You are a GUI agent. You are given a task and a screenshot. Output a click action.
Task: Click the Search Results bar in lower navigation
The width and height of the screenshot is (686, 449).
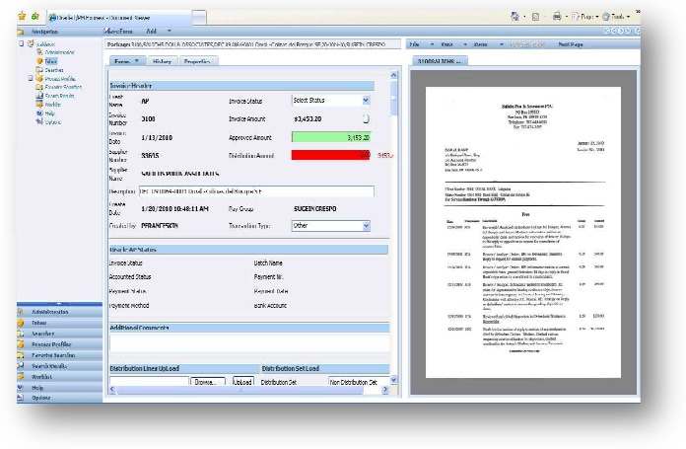click(59, 366)
